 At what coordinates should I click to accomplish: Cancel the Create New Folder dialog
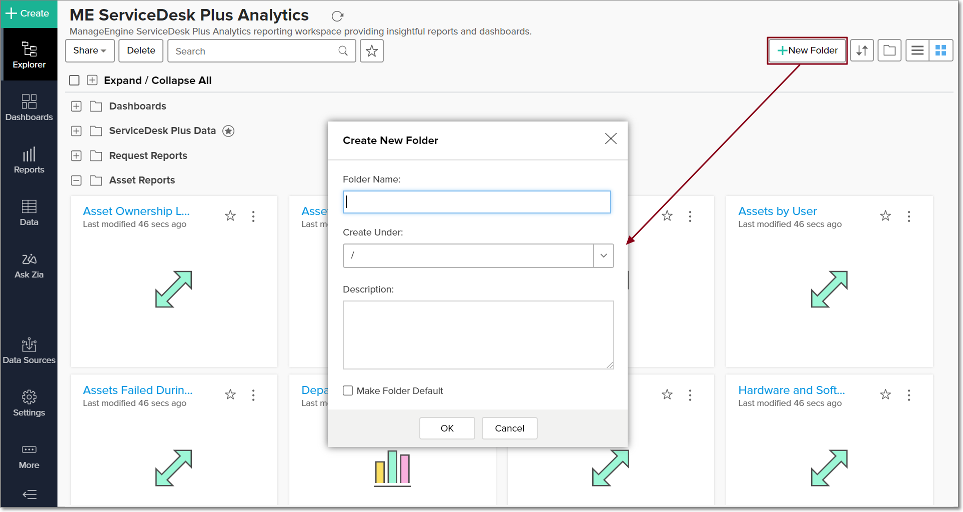point(510,428)
